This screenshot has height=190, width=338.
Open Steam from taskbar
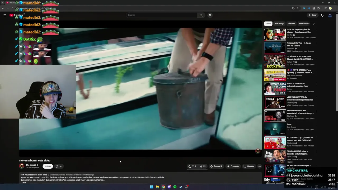click(x=181, y=187)
